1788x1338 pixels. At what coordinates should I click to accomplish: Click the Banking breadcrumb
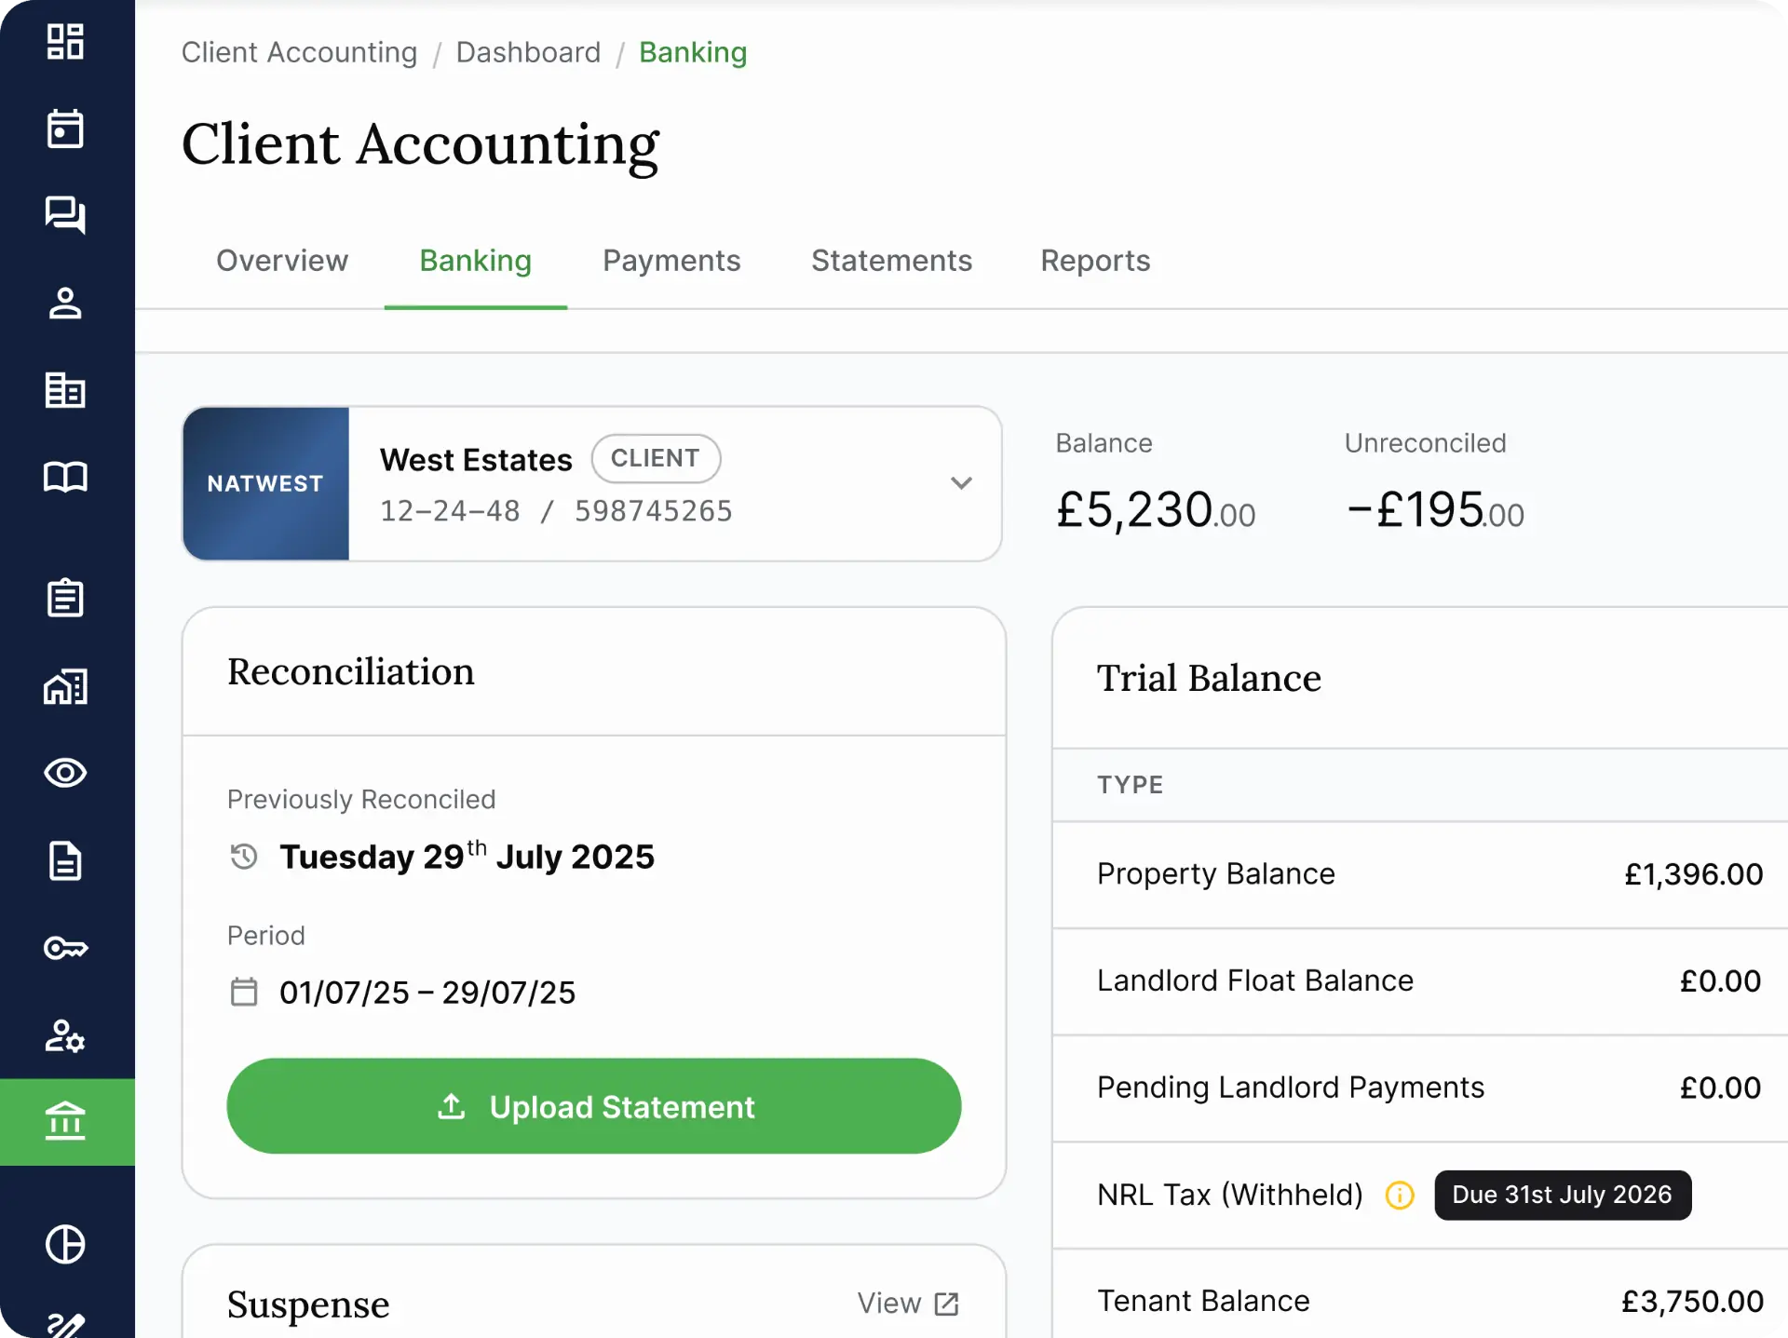[x=693, y=52]
